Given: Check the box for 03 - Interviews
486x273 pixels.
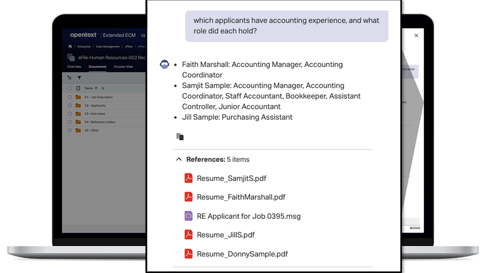Looking at the screenshot, I should [x=69, y=114].
